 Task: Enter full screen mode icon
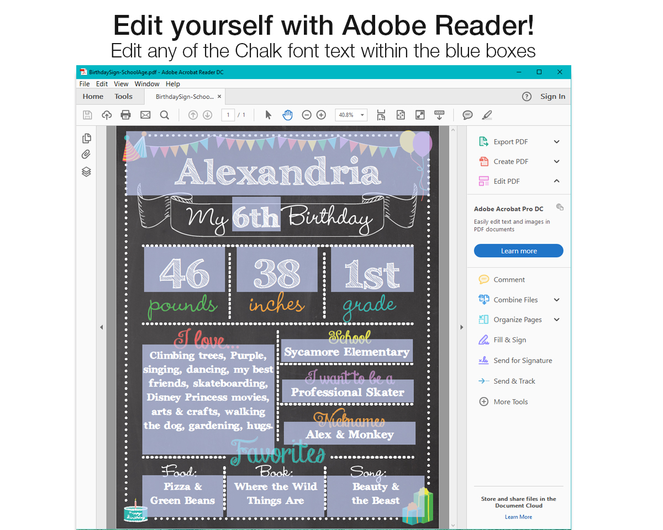(420, 115)
